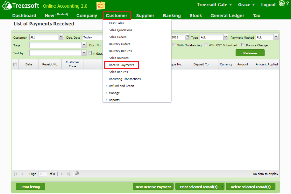
Task: Select Sales Quotations menu entry
Action: (x=120, y=30)
